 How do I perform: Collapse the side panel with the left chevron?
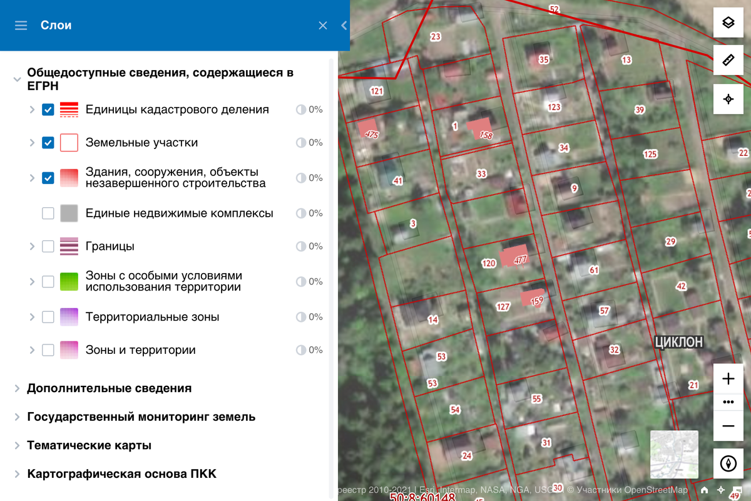point(344,26)
